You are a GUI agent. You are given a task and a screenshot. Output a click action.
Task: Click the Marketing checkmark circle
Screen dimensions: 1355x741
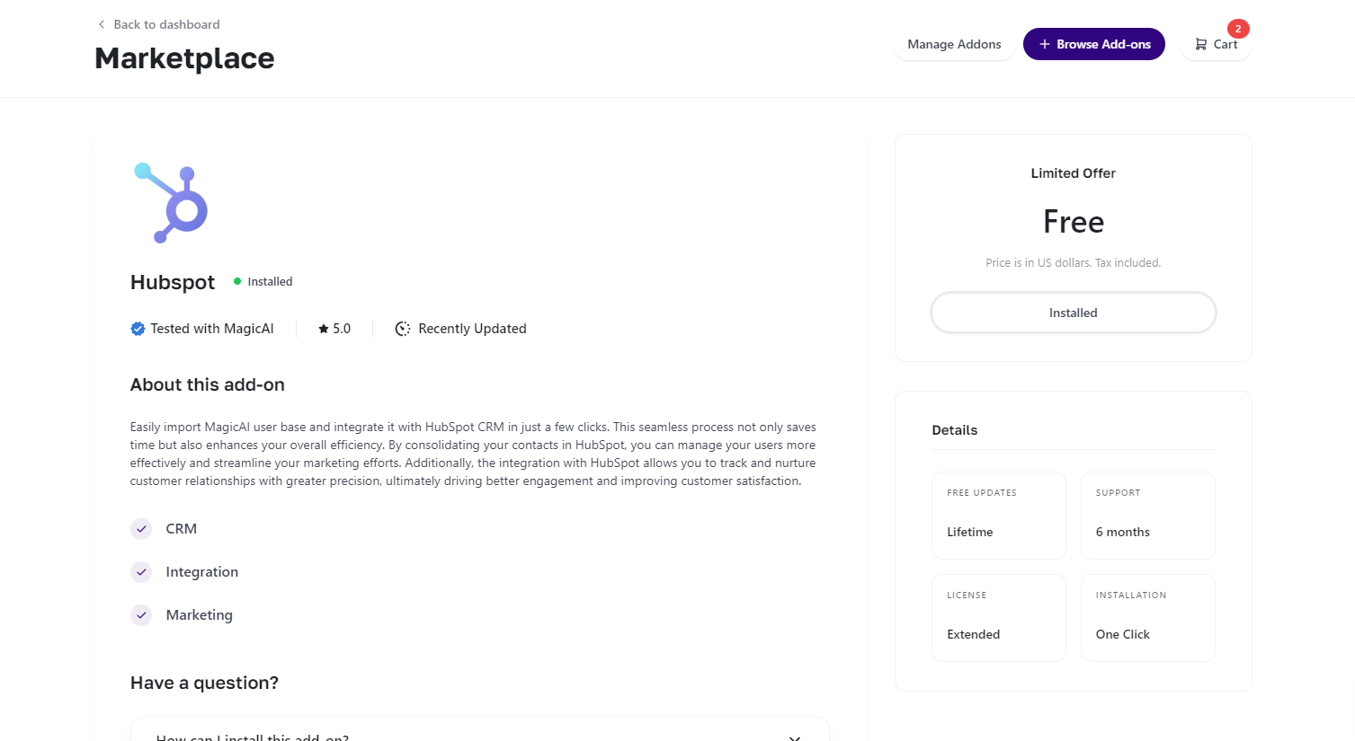(x=141, y=615)
